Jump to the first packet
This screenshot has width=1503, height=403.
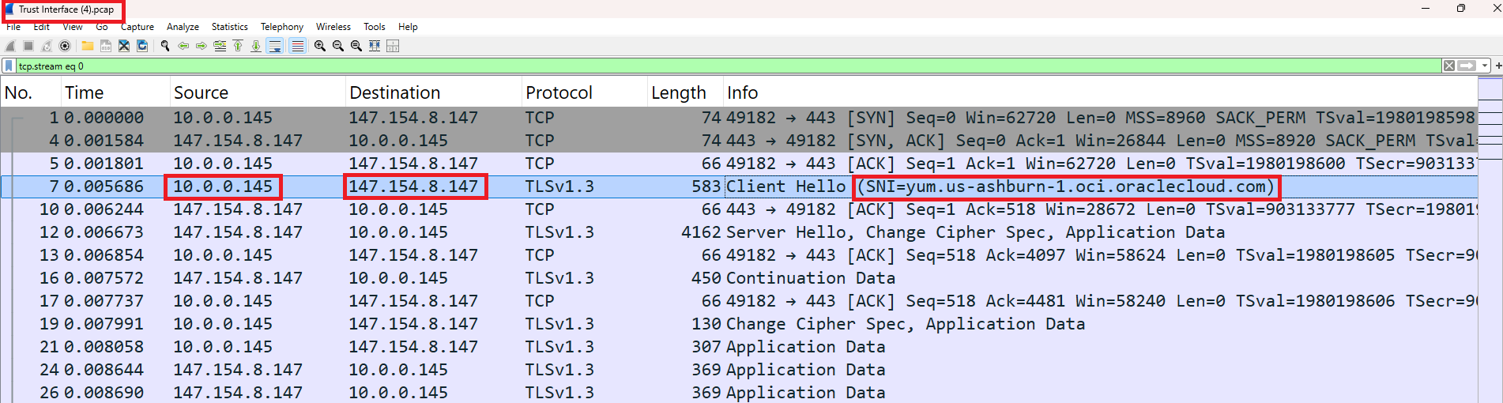tap(238, 46)
